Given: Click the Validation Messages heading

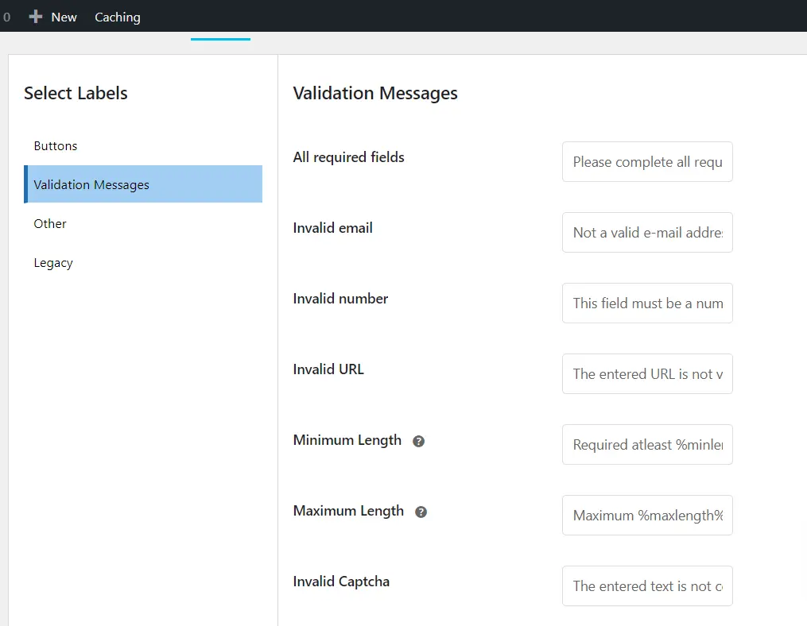Looking at the screenshot, I should tap(374, 93).
